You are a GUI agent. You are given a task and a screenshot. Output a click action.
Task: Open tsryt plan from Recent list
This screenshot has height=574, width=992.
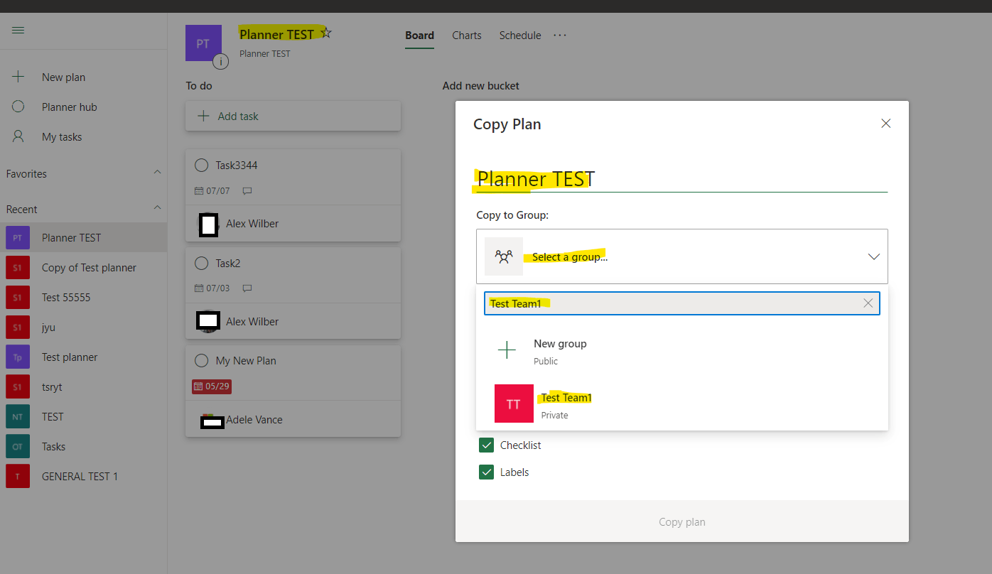coord(84,387)
